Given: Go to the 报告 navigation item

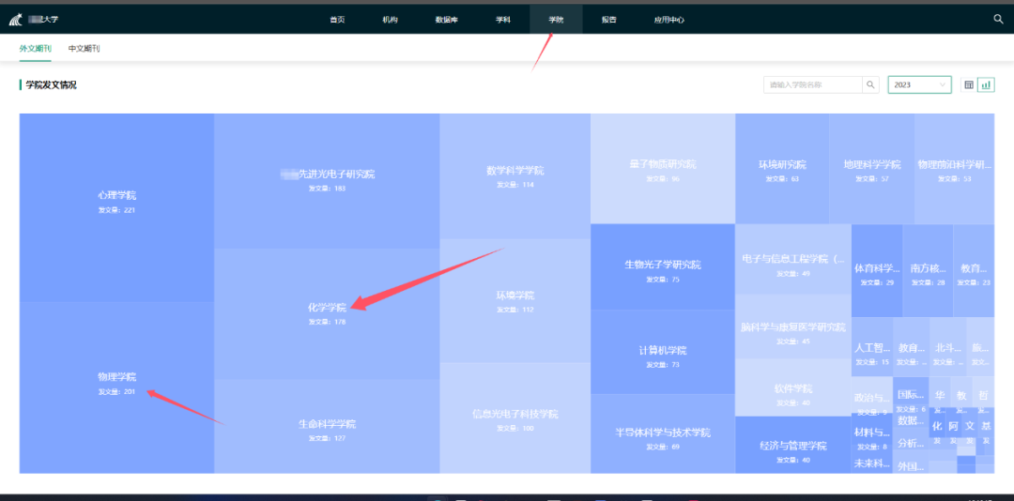Looking at the screenshot, I should coord(609,19).
